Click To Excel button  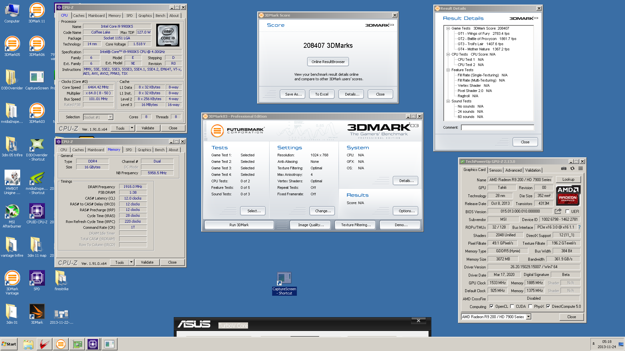coord(322,94)
